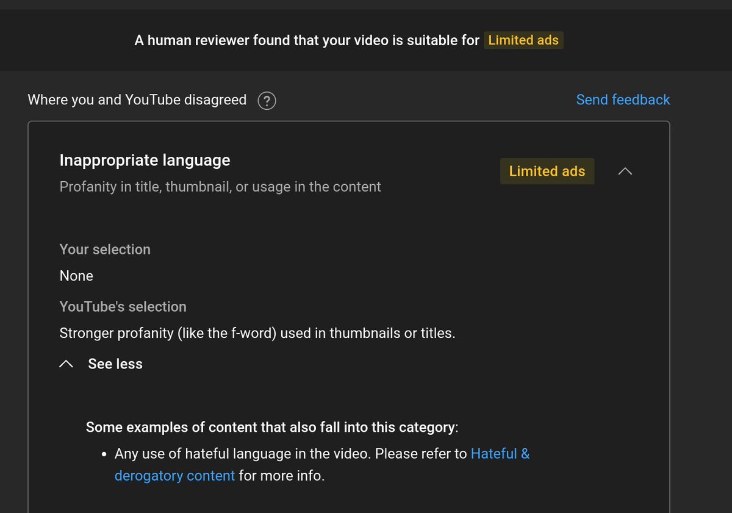Click the Limited ads label in the top banner
The height and width of the screenshot is (513, 732).
(x=523, y=40)
